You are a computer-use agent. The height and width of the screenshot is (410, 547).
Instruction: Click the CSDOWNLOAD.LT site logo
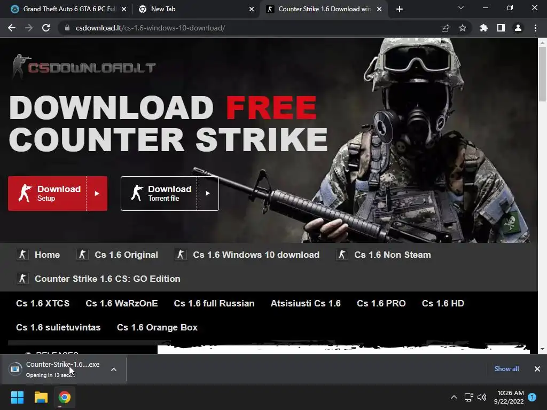(84, 66)
